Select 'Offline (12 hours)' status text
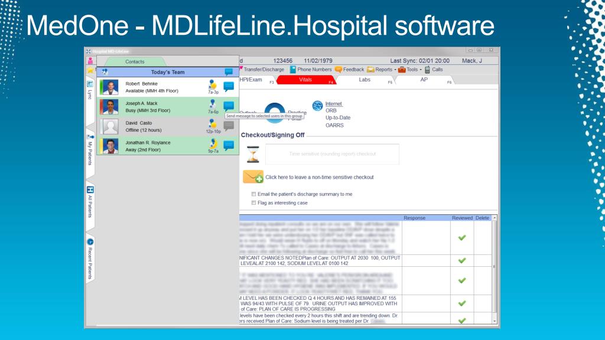The width and height of the screenshot is (605, 340). coord(144,130)
